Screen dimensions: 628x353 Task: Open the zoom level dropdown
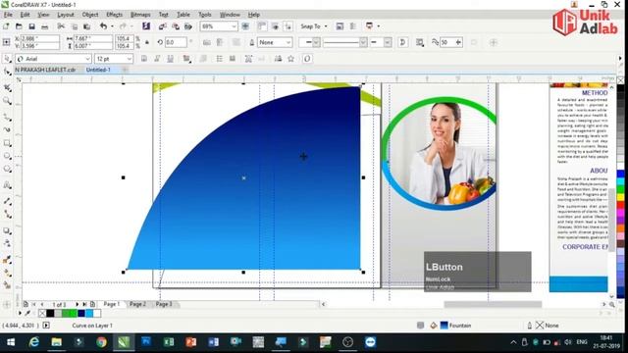(x=234, y=26)
